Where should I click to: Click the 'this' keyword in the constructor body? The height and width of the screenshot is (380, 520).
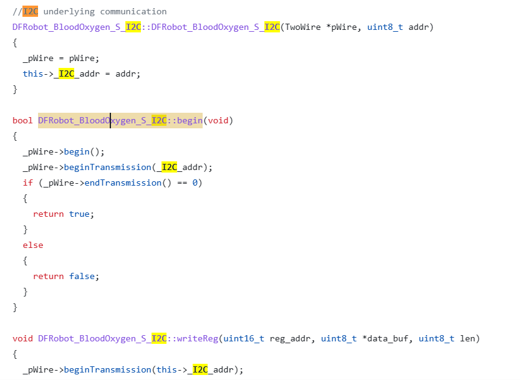tap(33, 74)
